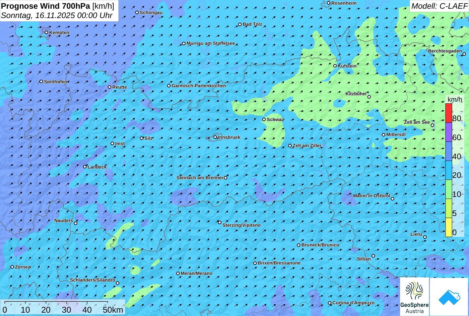Select the Imst label

coord(120,143)
